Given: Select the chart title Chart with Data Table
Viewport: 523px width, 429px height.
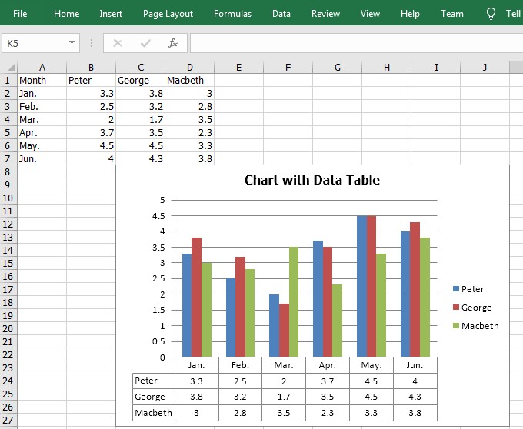Looking at the screenshot, I should [x=311, y=180].
